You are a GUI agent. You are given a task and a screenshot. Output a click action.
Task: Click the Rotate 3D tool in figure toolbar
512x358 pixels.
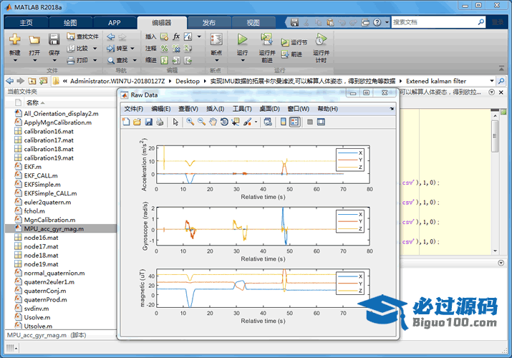pos(224,122)
